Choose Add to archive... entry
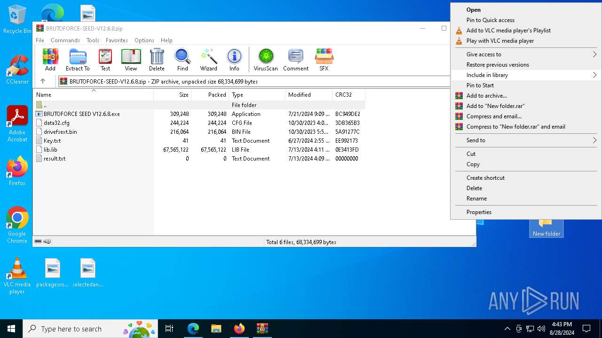 point(526,96)
